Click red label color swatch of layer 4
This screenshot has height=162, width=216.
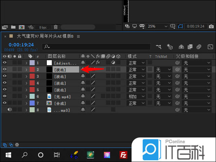tap(32, 83)
